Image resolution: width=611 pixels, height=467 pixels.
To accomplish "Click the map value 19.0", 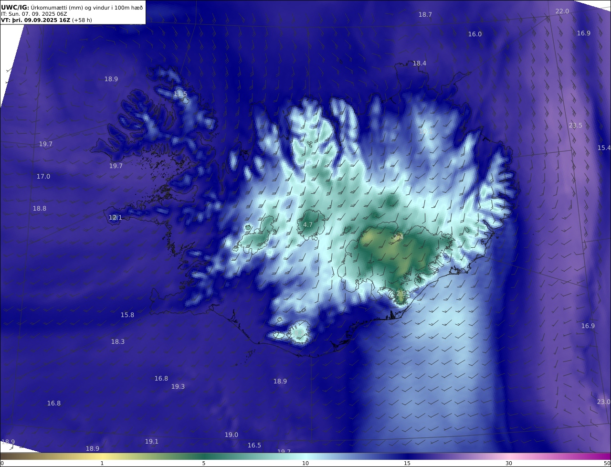I will pyautogui.click(x=232, y=435).
